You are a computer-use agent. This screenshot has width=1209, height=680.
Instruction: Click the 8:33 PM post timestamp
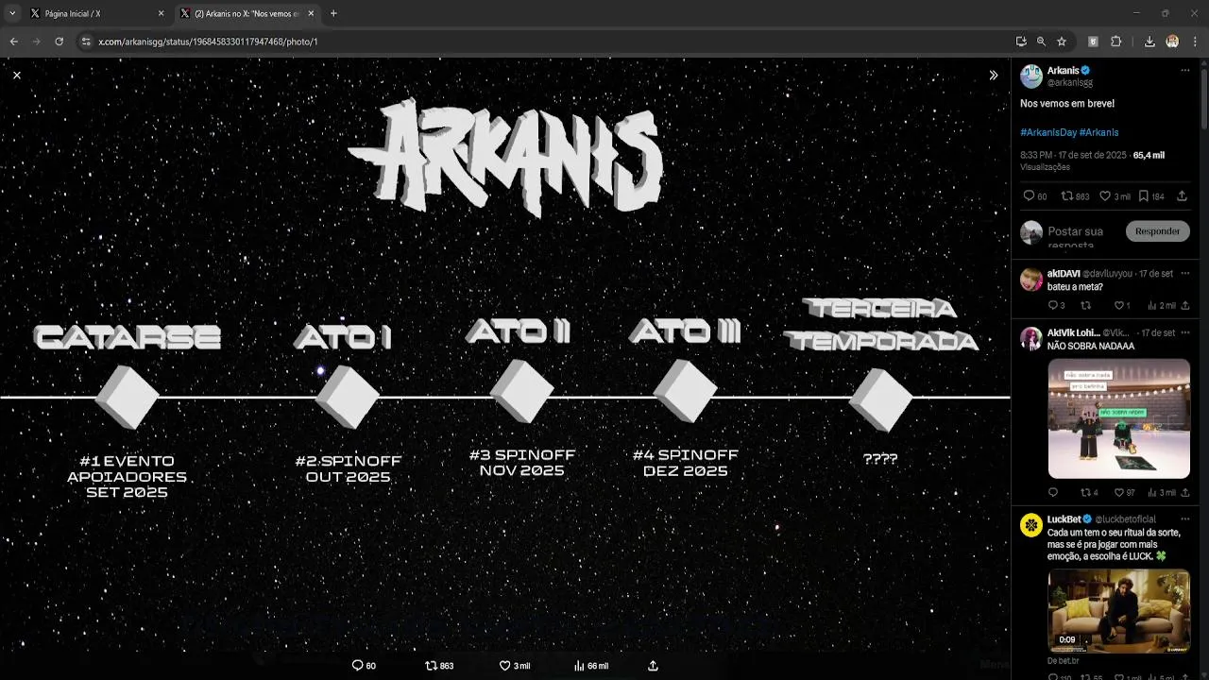[1073, 155]
